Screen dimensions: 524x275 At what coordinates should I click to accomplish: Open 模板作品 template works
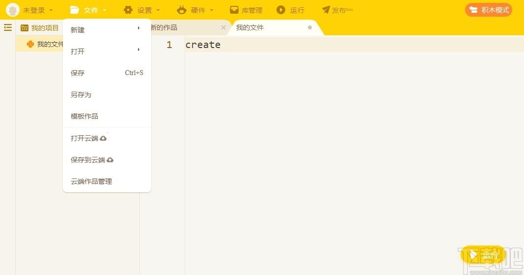pyautogui.click(x=107, y=116)
